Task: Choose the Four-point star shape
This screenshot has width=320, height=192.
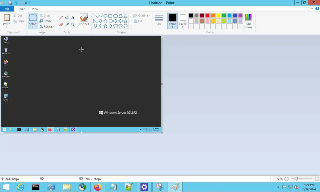Action: point(100,26)
